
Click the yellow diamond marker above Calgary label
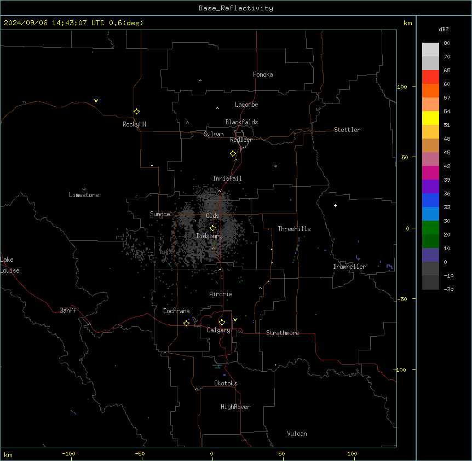click(222, 322)
